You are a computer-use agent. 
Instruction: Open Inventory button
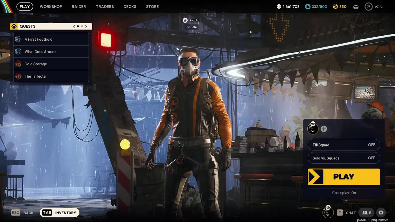(x=60, y=212)
